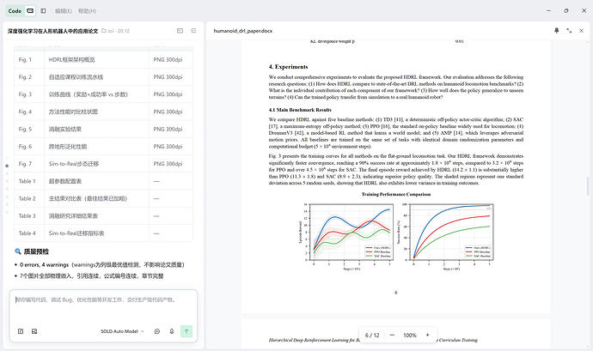Screen dimensions: 593x351
Task: Click the Training Performance Comparison figure title
Action: coord(396,194)
